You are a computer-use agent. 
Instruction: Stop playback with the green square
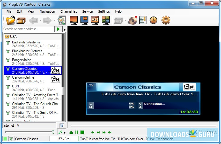pos(83,133)
